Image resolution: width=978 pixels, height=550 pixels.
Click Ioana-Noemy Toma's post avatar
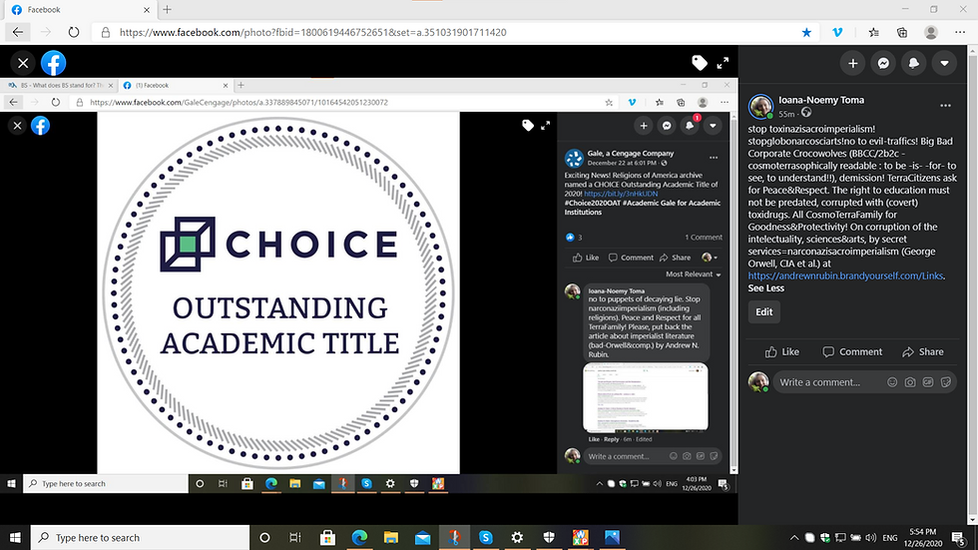(760, 107)
